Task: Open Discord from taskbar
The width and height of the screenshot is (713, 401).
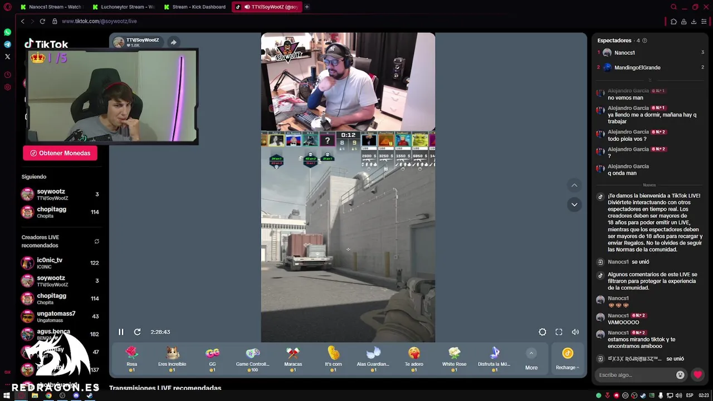Action: [76, 395]
